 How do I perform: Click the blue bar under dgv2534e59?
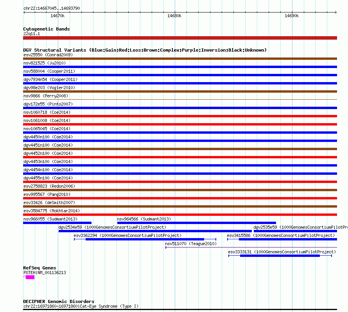155,231
